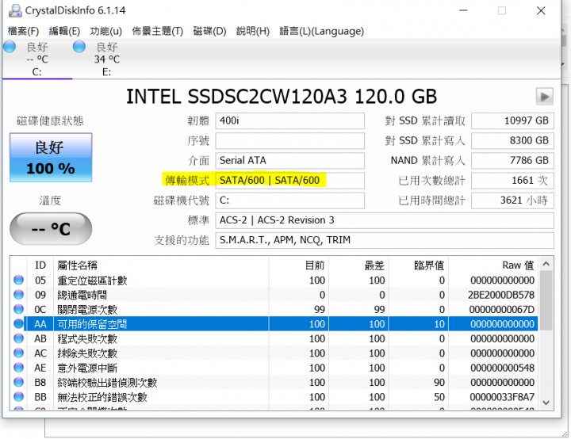This screenshot has height=439, width=571.
Task: Click status orb of attribute AB row
Action: point(18,338)
